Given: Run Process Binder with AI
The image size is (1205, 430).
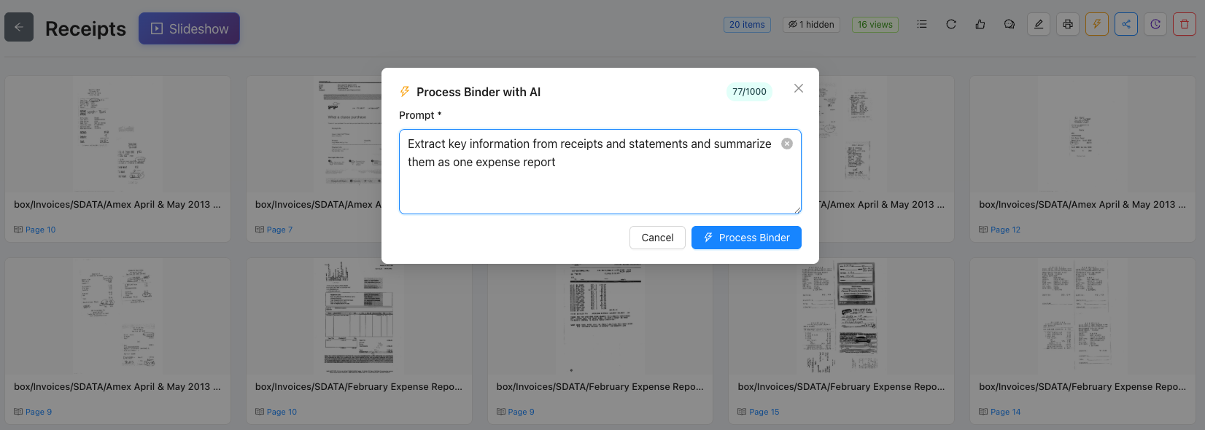Looking at the screenshot, I should pos(746,237).
